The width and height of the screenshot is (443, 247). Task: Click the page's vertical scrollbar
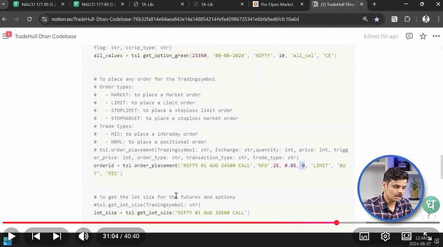[x=441, y=167]
